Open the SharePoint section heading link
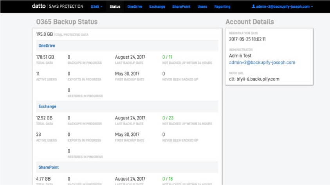This screenshot has width=330, height=185. coord(49,167)
